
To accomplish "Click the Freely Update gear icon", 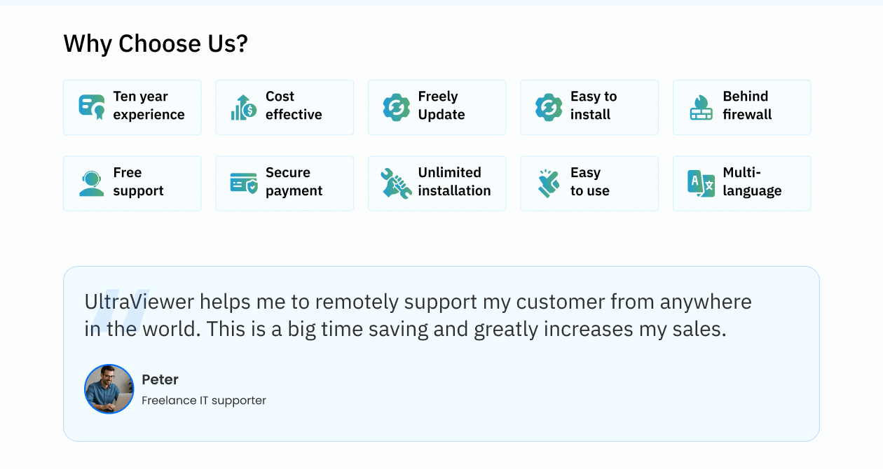I will click(397, 107).
